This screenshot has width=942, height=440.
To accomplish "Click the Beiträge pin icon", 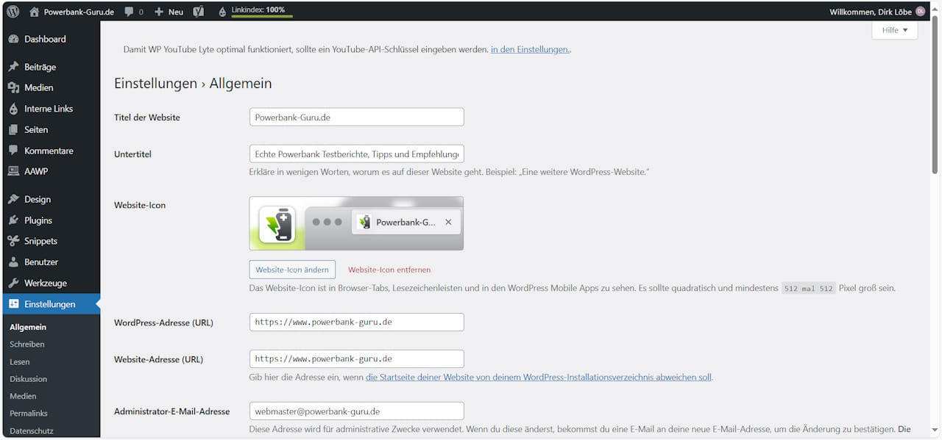I will (x=13, y=67).
